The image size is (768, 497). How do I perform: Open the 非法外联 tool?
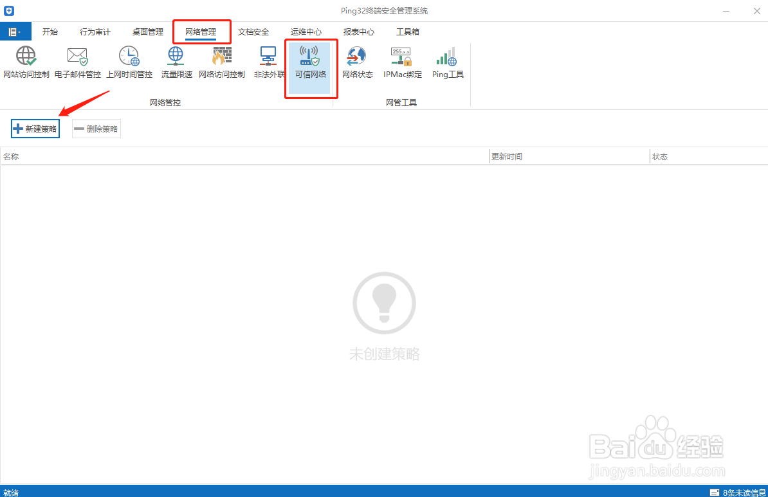click(x=269, y=62)
